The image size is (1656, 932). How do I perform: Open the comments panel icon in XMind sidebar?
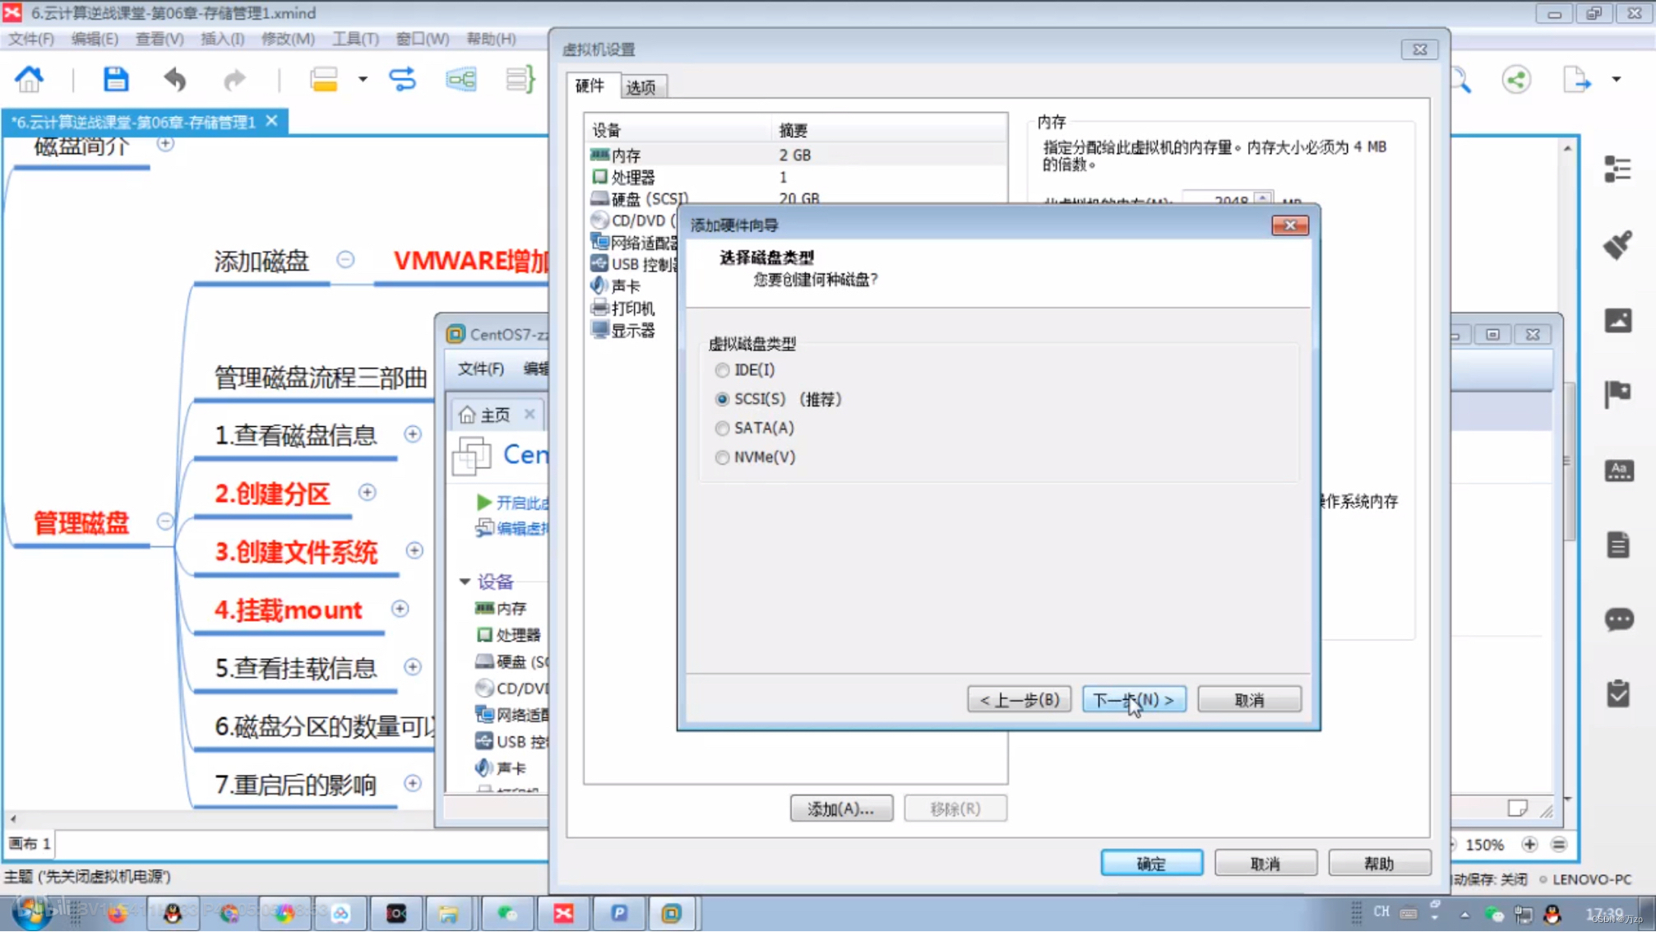[x=1618, y=619]
